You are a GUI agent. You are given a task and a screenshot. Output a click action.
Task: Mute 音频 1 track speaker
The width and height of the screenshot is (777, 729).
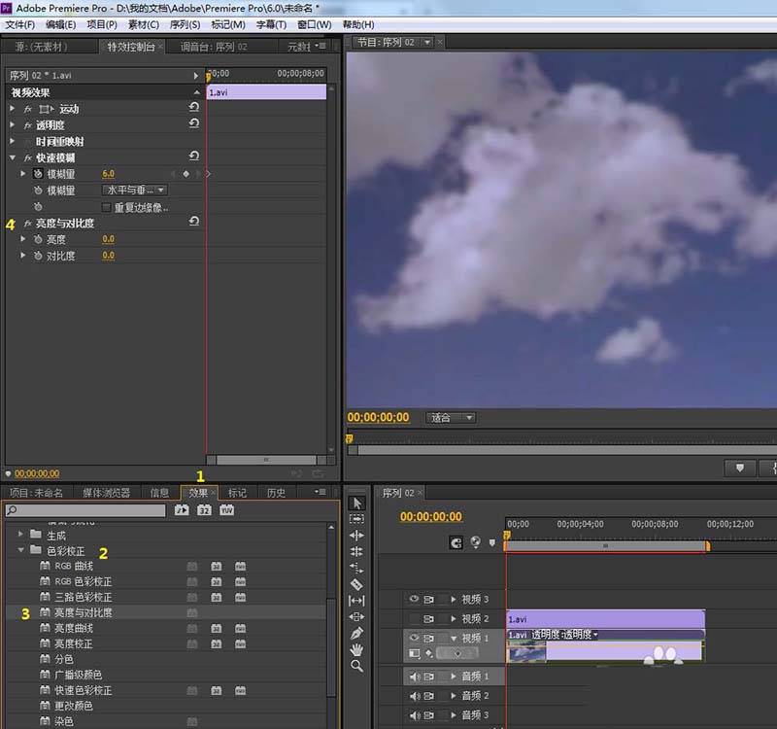[415, 677]
